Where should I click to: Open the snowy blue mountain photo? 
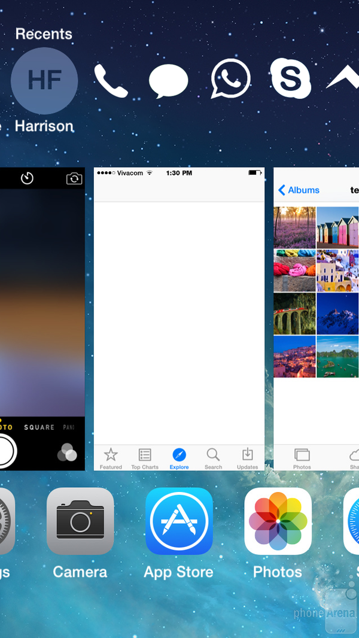pyautogui.click(x=337, y=314)
